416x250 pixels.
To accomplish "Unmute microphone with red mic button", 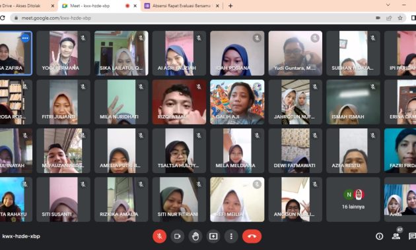I will tap(159, 236).
